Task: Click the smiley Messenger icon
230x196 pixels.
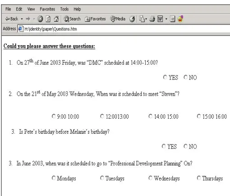Action: coord(180,19)
